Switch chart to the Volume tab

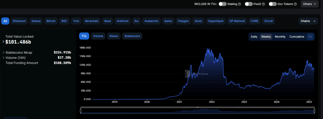pos(98,36)
